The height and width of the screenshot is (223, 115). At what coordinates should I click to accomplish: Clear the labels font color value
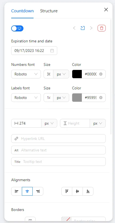pos(101,98)
